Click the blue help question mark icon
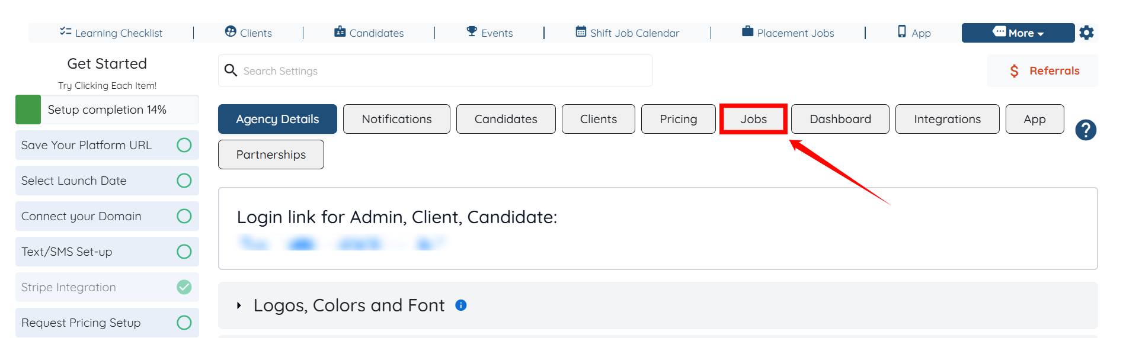The image size is (1123, 338). click(1086, 130)
